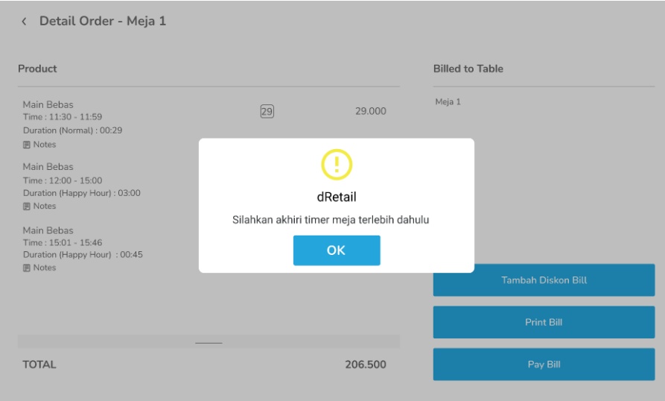Select the Print Bill button
The image size is (665, 401).
tap(544, 323)
